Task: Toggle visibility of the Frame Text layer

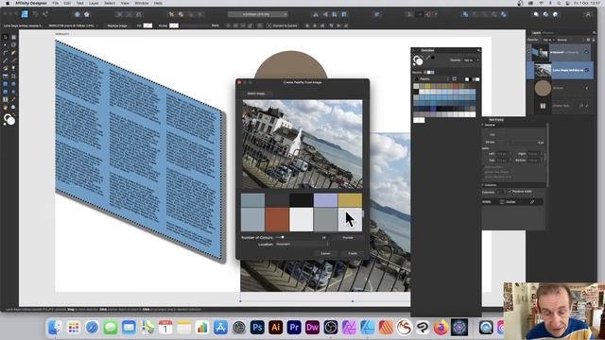Action: pyautogui.click(x=587, y=106)
